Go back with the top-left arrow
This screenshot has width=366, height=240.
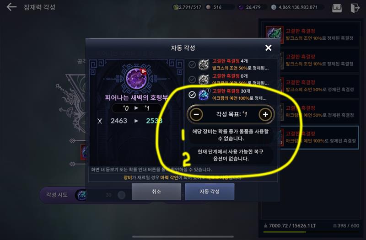[x=11, y=7]
